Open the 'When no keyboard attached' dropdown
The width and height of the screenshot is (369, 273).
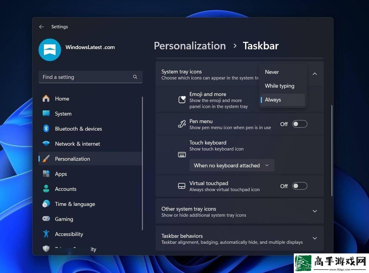(232, 166)
